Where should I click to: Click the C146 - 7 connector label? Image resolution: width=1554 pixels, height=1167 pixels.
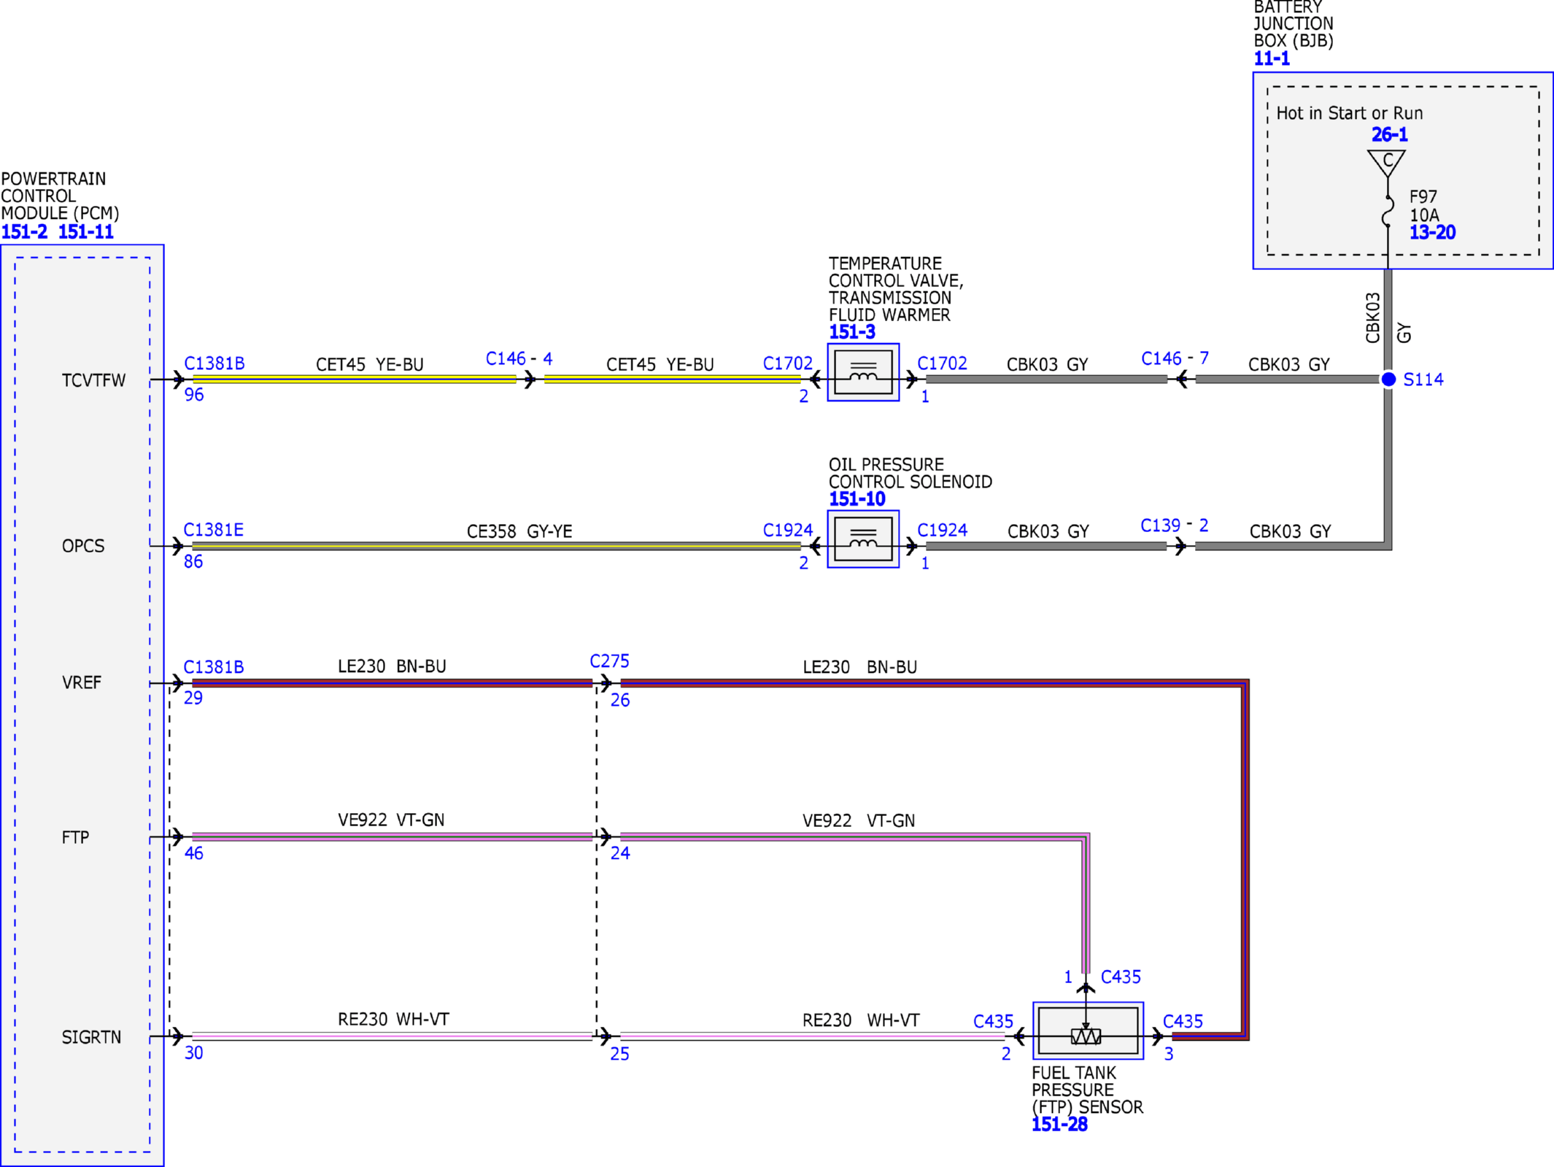pos(1175,359)
